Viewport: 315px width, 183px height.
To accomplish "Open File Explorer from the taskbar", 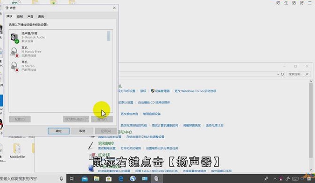I will point(97,179).
